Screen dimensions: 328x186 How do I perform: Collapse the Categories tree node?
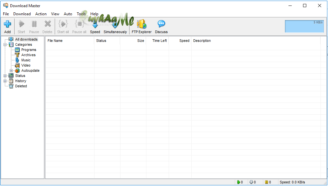click(5, 44)
